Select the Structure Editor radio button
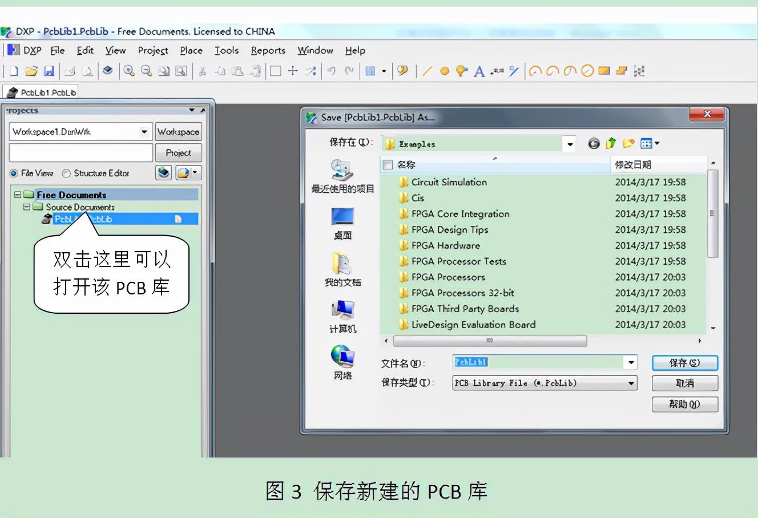This screenshot has height=518, width=758. [66, 173]
